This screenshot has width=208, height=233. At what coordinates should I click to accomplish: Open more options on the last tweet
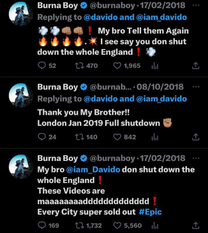[196, 158]
